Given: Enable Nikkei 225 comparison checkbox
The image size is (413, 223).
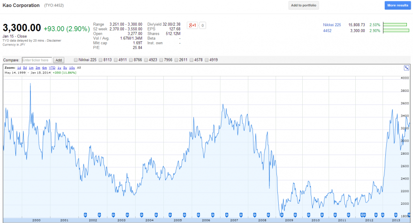Looking at the screenshot, I should (76, 60).
